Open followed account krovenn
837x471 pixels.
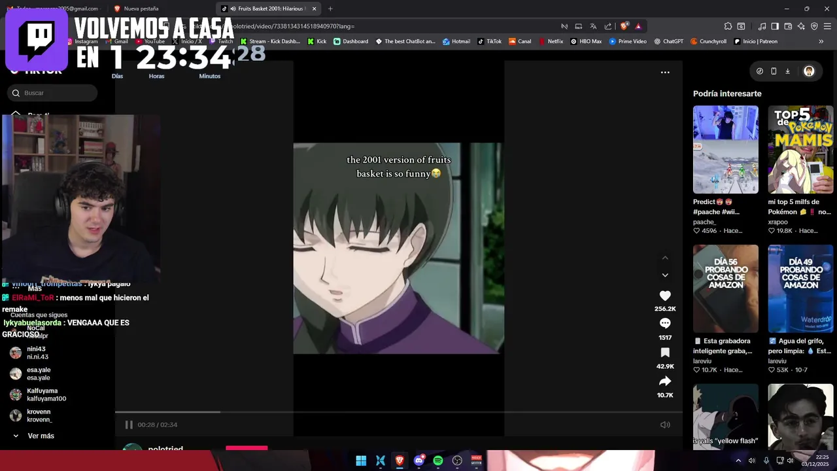[38, 415]
